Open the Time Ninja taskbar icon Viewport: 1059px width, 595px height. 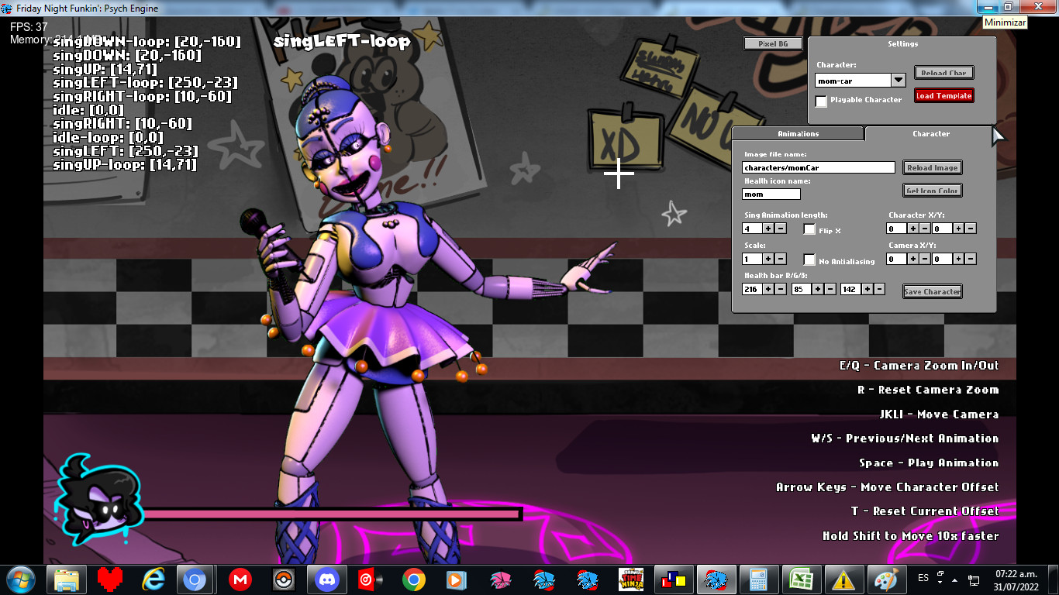(631, 579)
